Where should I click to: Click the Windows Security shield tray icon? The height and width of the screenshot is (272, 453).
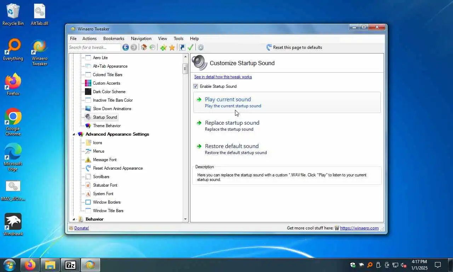pyautogui.click(x=353, y=265)
